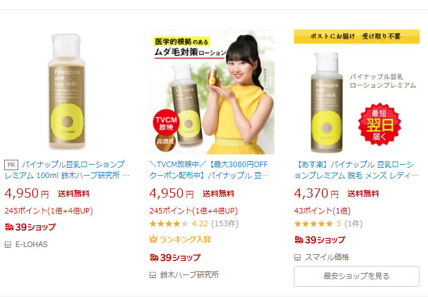
Task: Visit the 鈴木ハーブ研究所 shop link
Action: tap(189, 274)
